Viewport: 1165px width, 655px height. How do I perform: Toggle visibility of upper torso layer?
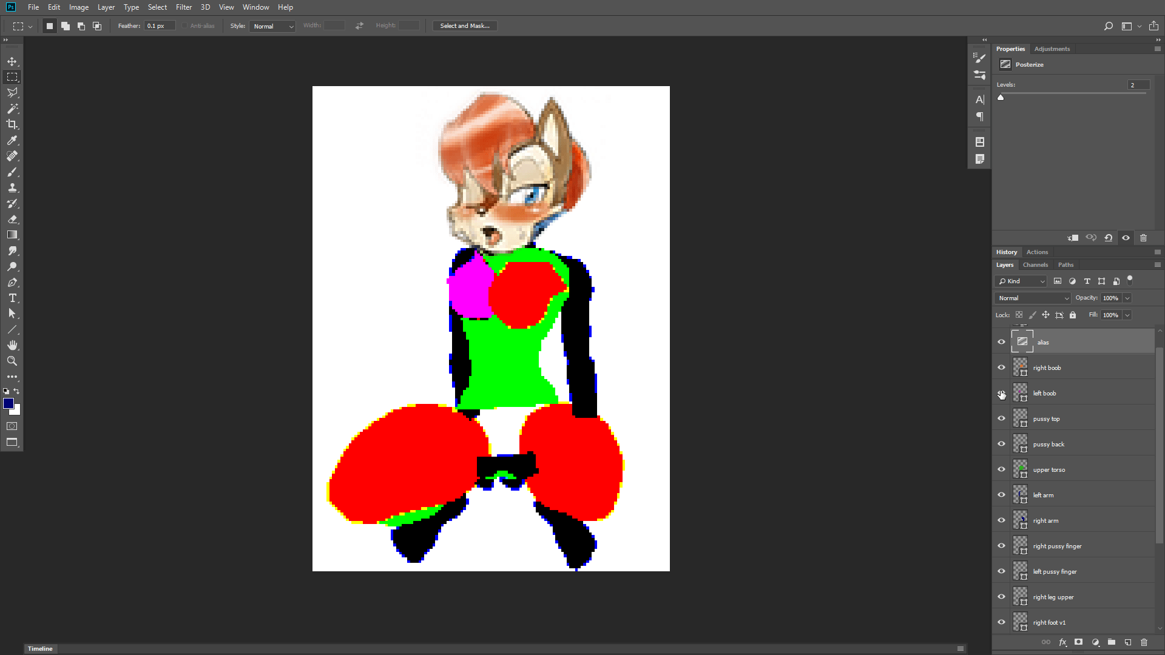[x=1001, y=469]
